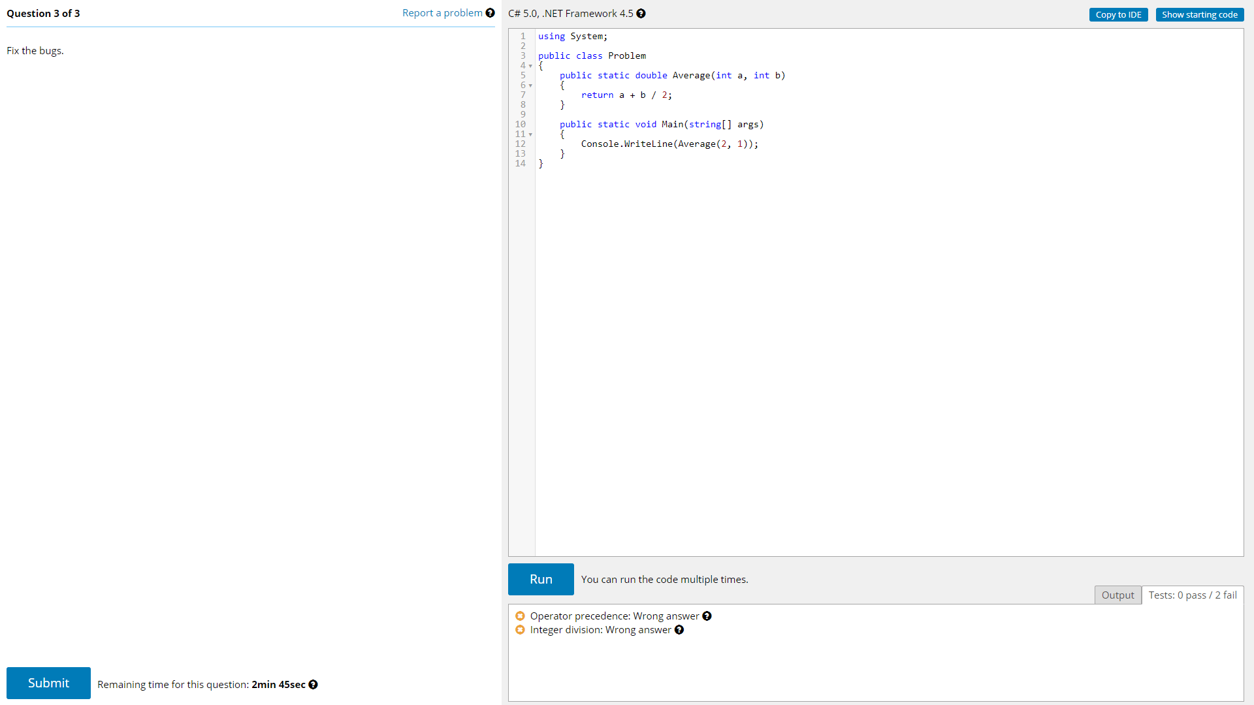Click the help icon next to Report a problem
The image size is (1254, 705).
[x=489, y=13]
